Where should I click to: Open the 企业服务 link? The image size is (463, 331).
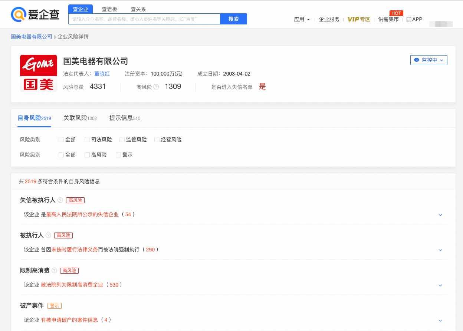(x=329, y=20)
